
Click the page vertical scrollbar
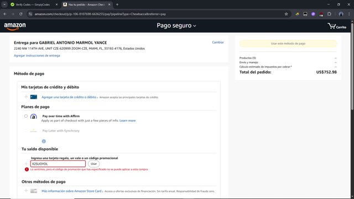pos(352,67)
